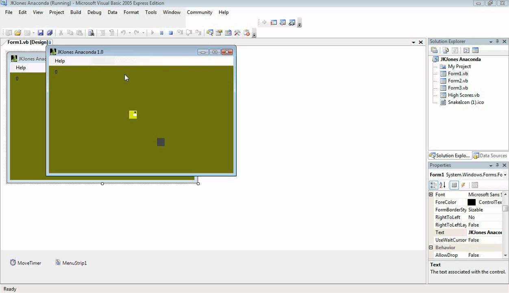This screenshot has height=293, width=509.
Task: Click the FormBorderStyle value Sizable
Action: coord(485,210)
